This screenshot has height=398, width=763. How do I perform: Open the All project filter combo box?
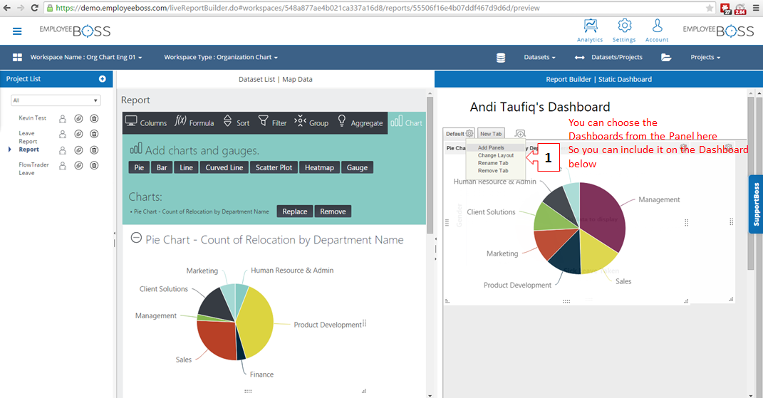tap(56, 100)
